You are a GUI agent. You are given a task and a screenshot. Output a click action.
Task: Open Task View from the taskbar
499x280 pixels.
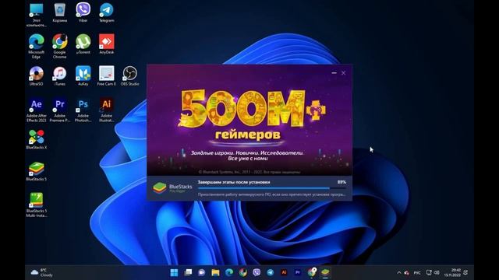188,272
